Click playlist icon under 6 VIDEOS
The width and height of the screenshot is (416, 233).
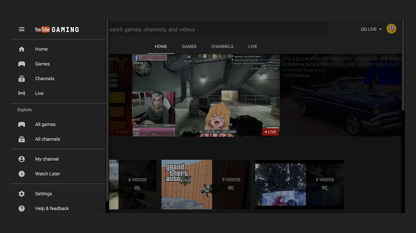137,188
